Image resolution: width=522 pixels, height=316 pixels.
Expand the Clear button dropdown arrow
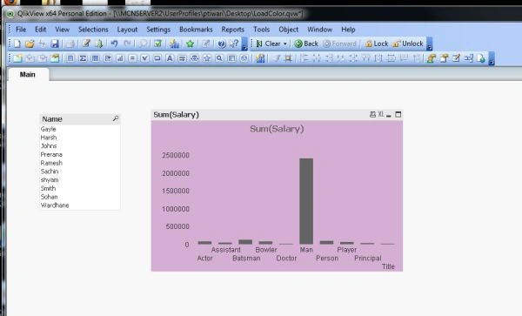point(285,44)
